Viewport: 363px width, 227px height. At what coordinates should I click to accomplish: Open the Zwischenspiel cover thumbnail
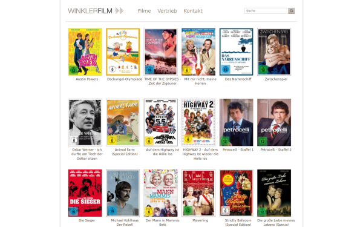274,51
